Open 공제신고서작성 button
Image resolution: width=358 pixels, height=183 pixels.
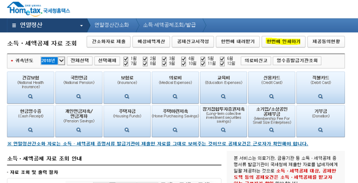193,42
